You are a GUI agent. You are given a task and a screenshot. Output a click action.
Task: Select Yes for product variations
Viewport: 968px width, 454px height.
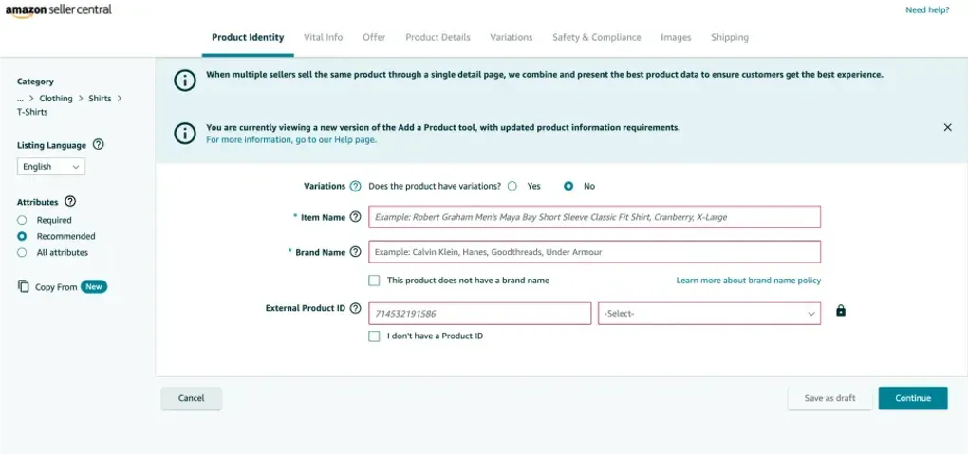tap(512, 187)
